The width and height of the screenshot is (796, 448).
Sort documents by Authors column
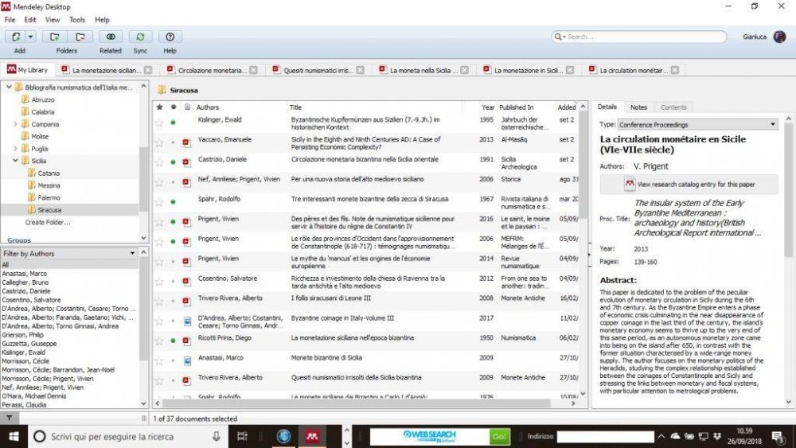(207, 107)
